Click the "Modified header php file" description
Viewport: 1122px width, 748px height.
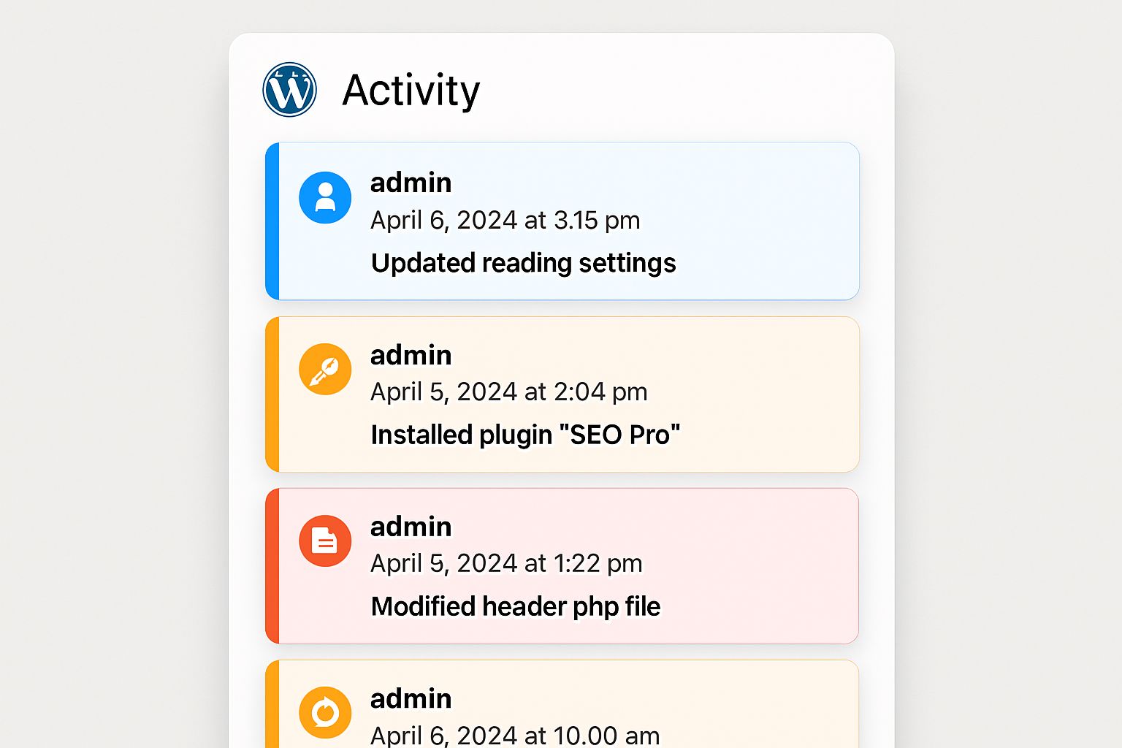pyautogui.click(x=515, y=606)
